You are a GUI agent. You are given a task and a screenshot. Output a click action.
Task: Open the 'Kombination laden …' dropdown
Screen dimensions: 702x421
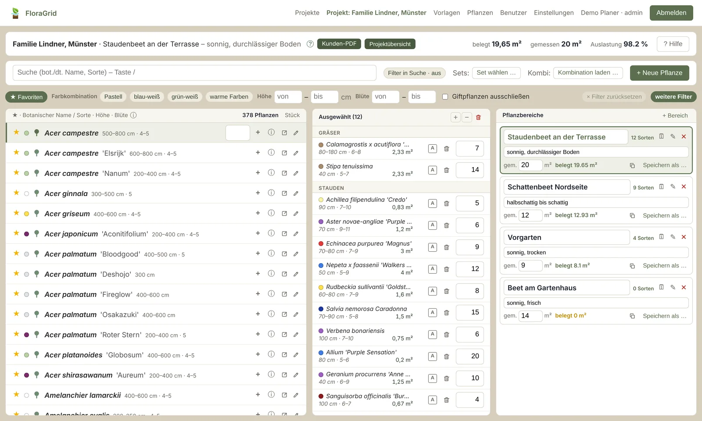(x=588, y=73)
